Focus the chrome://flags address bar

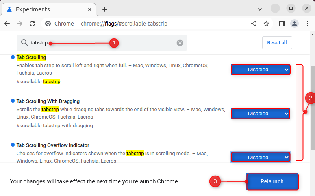point(157,24)
